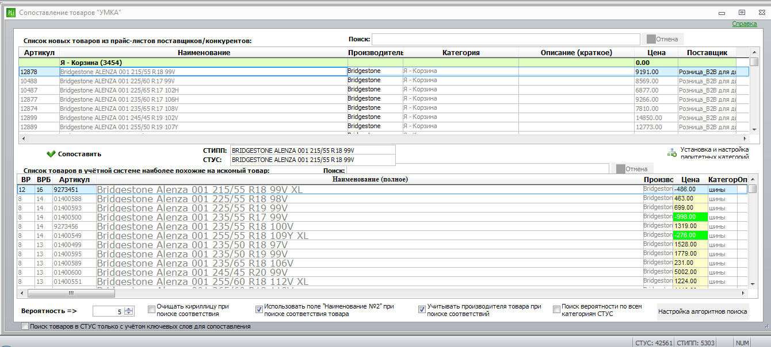Sort top list by Артикул column header

(x=39, y=52)
